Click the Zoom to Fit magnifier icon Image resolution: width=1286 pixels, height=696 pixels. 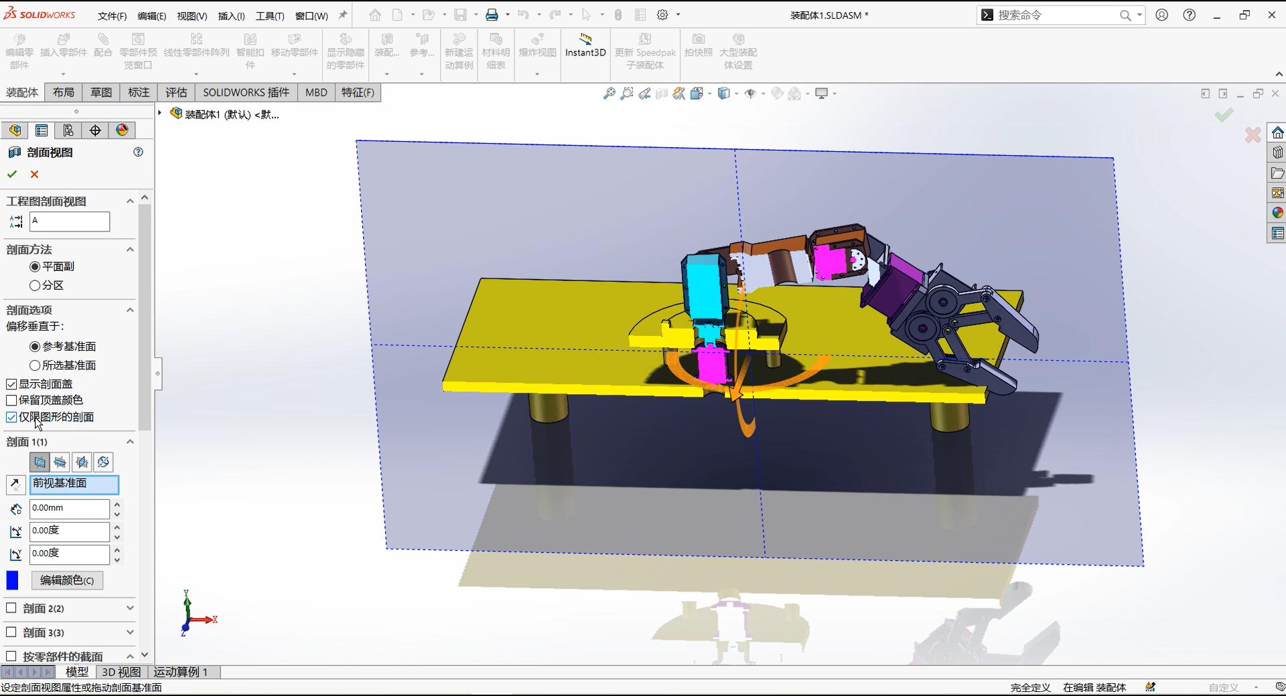(609, 94)
